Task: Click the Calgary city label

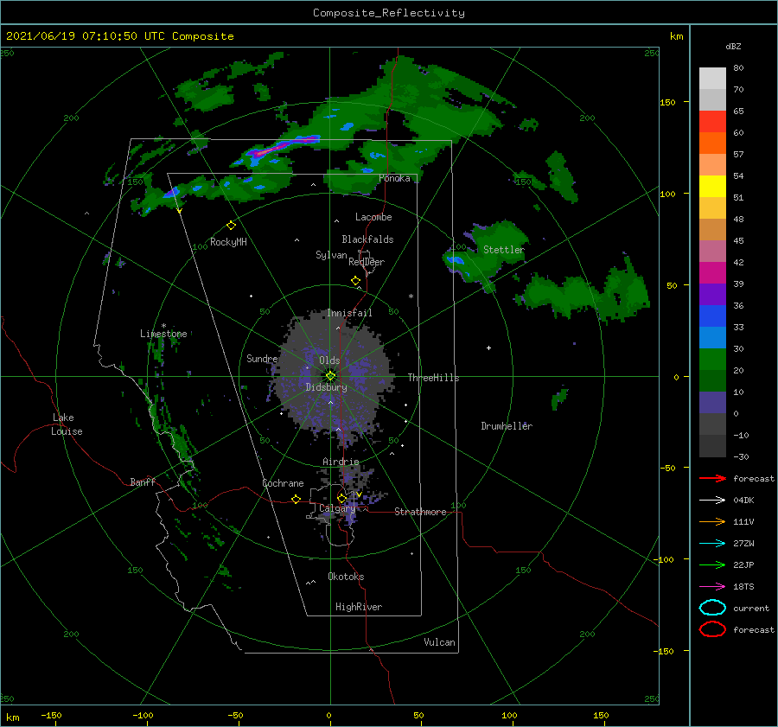Action: pyautogui.click(x=337, y=508)
